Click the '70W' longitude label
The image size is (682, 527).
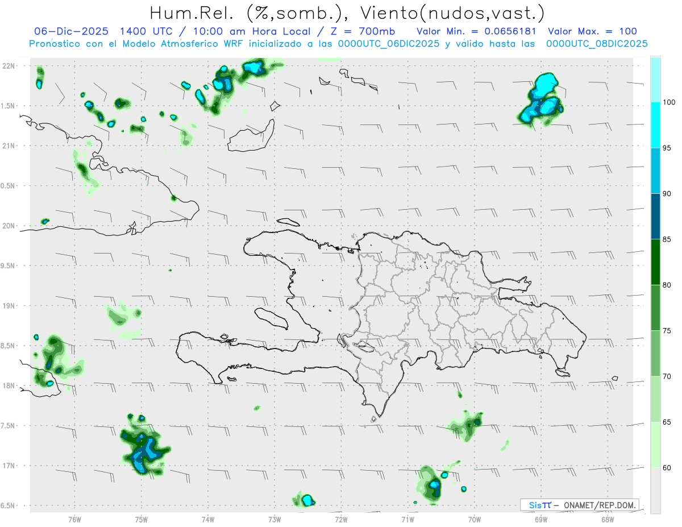tap(475, 519)
